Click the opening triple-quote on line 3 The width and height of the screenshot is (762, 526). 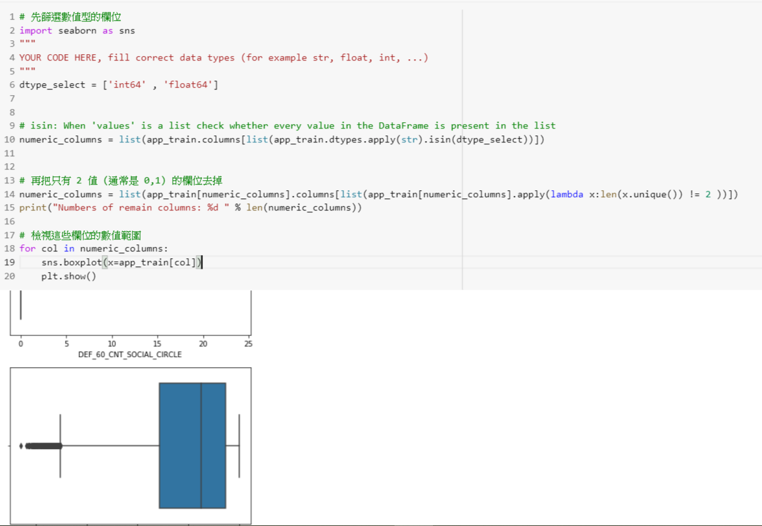click(27, 44)
